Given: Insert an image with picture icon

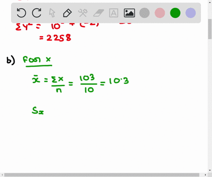Looking at the screenshot, I should [129, 13].
